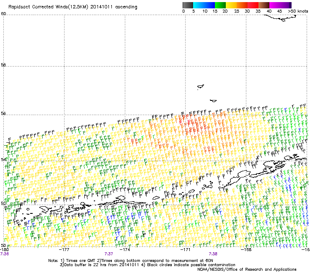The height and width of the screenshot is (272, 310).
Task: Click the 'NOAA/NESDIS/Office of Research and Applications' credit
Action: 247,269
